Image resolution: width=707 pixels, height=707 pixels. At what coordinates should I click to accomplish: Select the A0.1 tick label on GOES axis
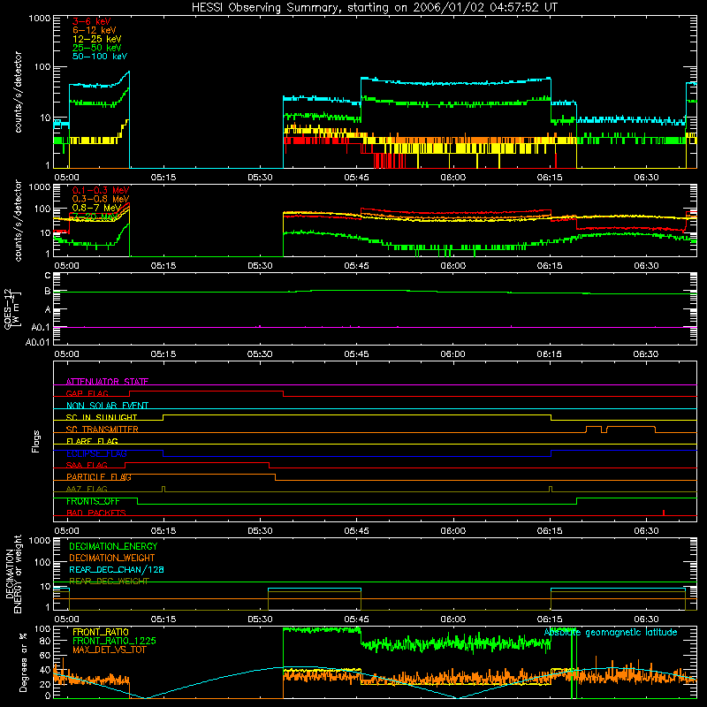tap(41, 327)
